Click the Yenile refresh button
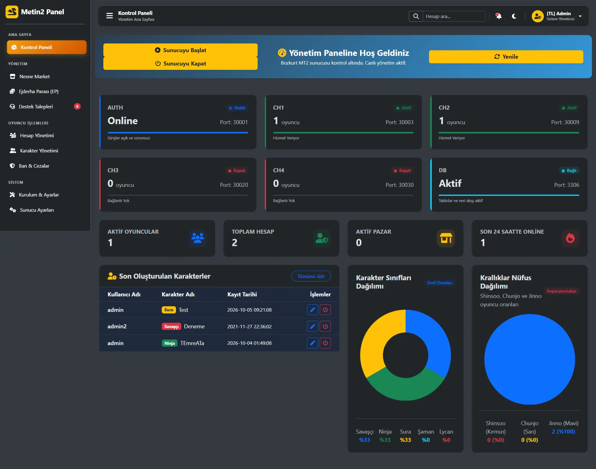 pos(506,56)
